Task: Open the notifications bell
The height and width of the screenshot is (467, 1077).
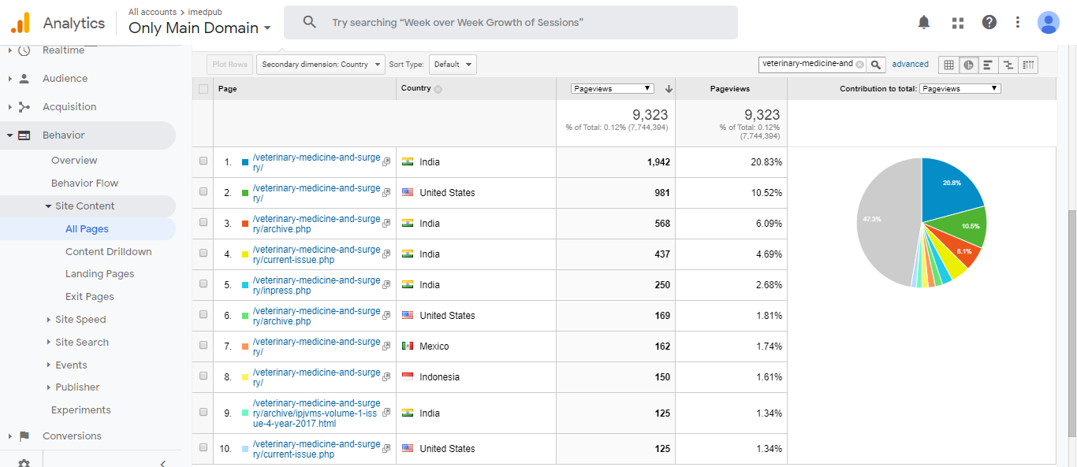Action: point(924,22)
